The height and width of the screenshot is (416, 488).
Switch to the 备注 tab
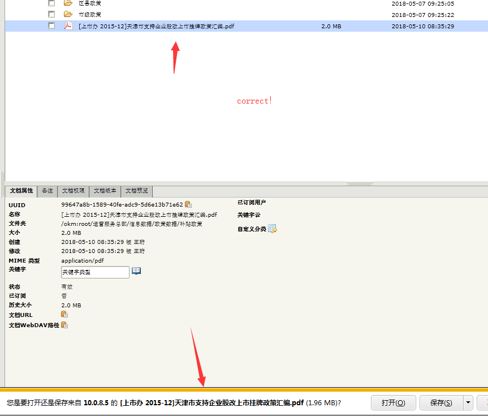[x=47, y=191]
